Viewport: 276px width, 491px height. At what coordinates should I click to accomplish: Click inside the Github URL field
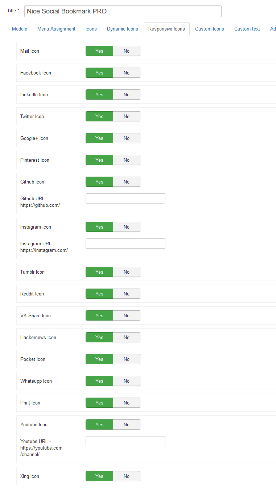pyautogui.click(x=125, y=198)
